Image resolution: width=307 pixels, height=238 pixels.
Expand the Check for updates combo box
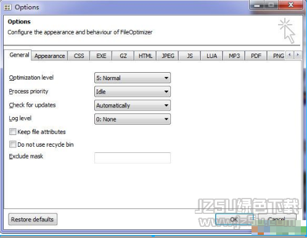(133, 105)
